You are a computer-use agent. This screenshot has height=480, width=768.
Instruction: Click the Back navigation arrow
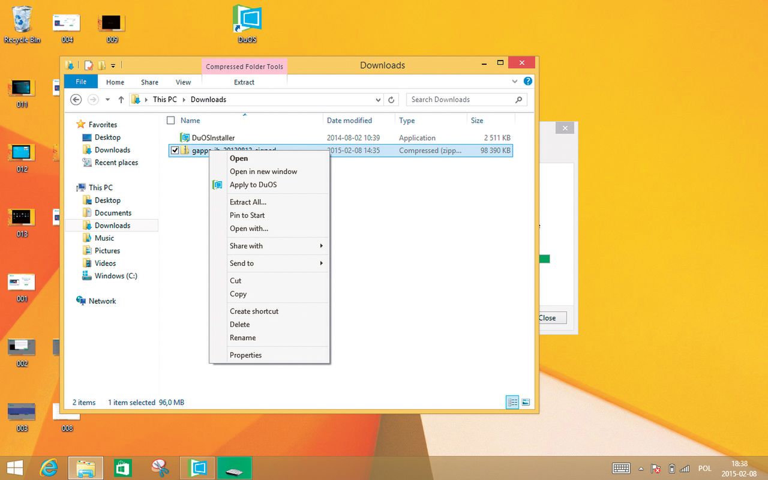click(x=76, y=100)
